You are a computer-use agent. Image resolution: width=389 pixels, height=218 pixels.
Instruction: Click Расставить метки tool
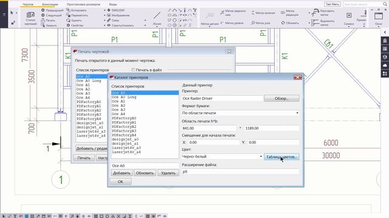pos(323,13)
